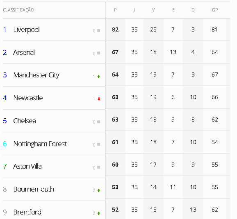Click Liverpool's gray no-change position icon
237x219 pixels.
click(98, 30)
